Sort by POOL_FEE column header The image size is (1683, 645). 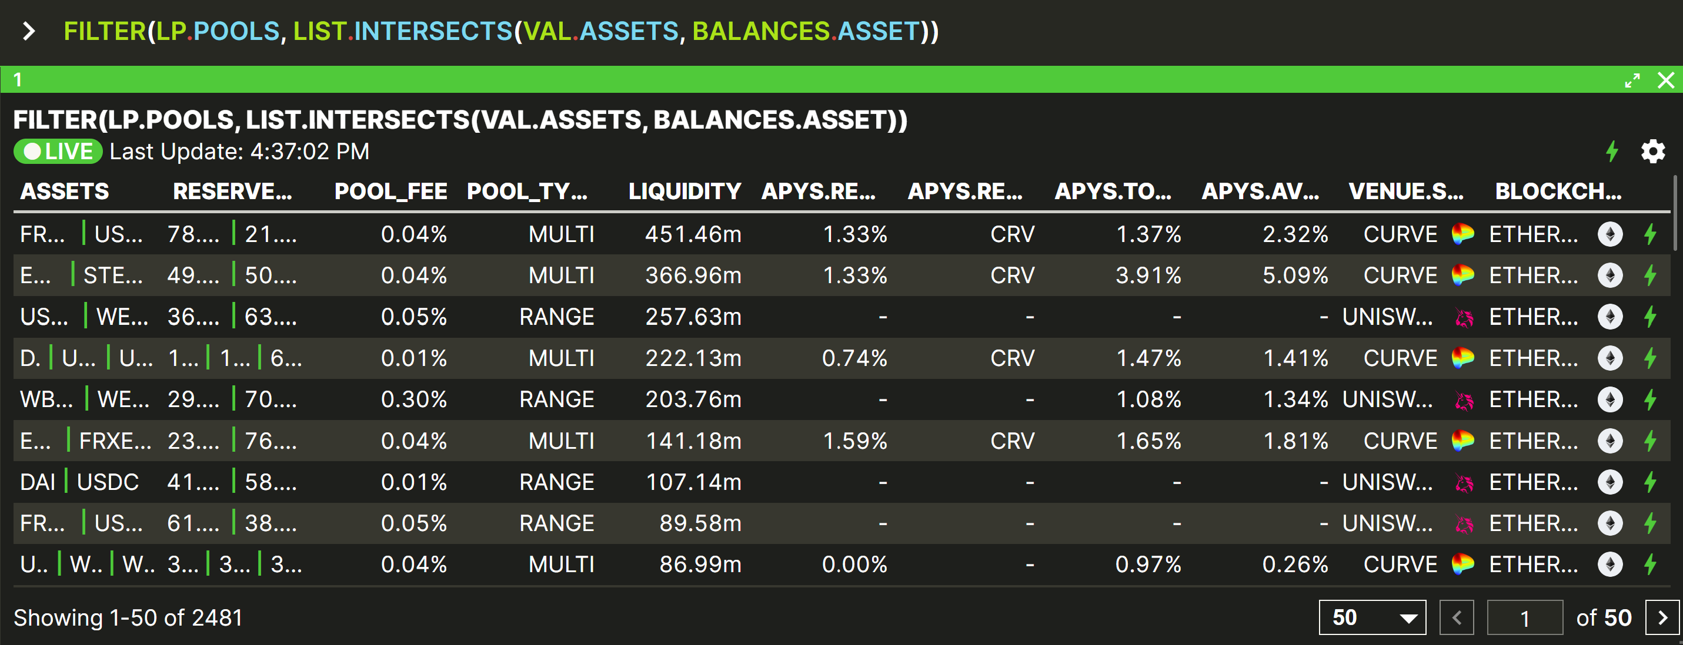[x=390, y=192]
